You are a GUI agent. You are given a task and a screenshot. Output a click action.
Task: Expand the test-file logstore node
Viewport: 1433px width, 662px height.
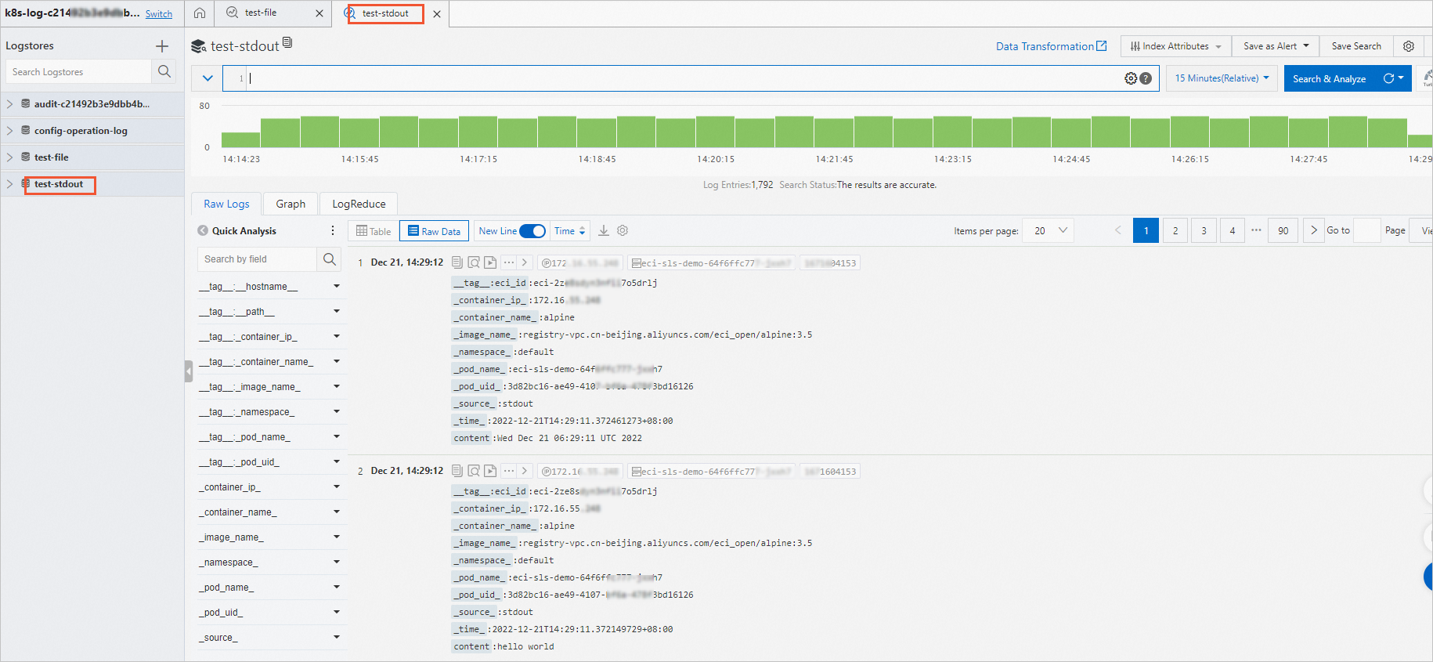10,157
